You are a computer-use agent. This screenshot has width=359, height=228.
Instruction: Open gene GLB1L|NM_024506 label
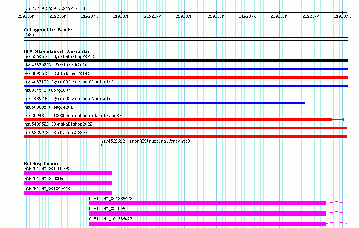pyautogui.click(x=107, y=209)
